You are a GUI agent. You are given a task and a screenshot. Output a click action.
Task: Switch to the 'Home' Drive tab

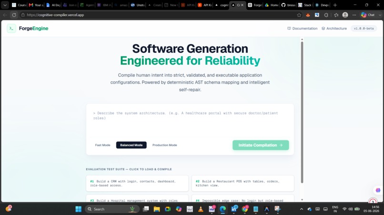pos(272,5)
